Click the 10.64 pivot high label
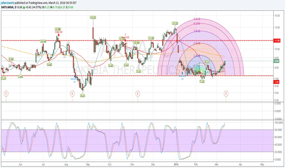 tap(43, 42)
